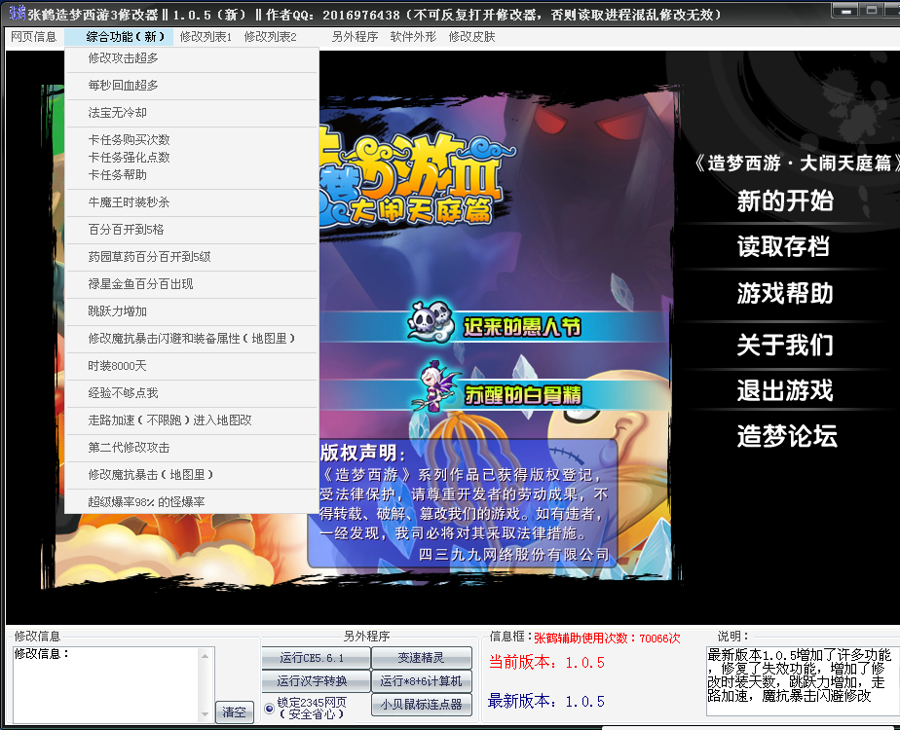
Task: Choose 经验不够点我 menu entry
Action: click(192, 393)
